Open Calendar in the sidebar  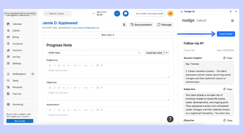coord(17,24)
